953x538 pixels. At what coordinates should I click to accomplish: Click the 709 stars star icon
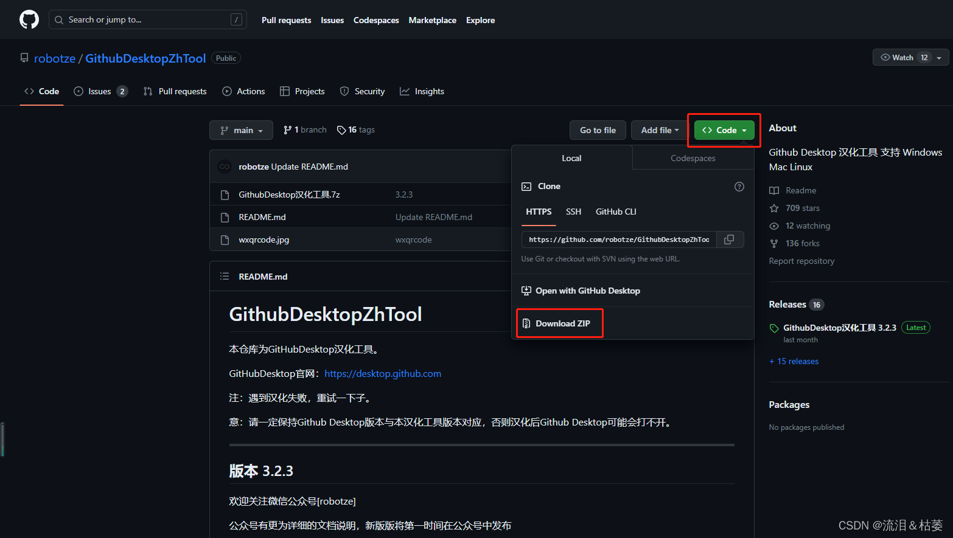click(x=774, y=208)
